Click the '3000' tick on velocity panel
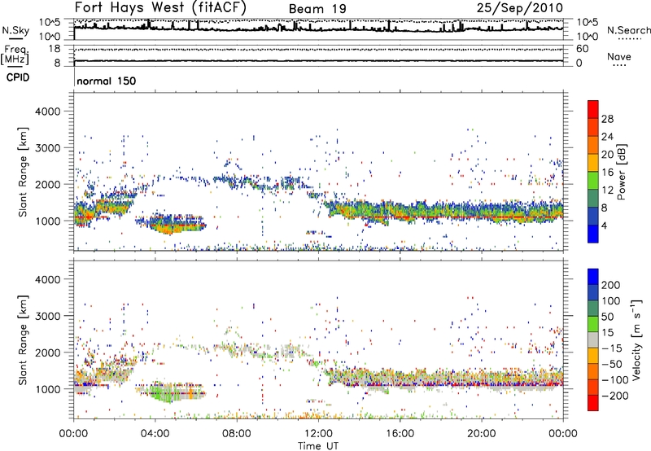 coord(47,316)
